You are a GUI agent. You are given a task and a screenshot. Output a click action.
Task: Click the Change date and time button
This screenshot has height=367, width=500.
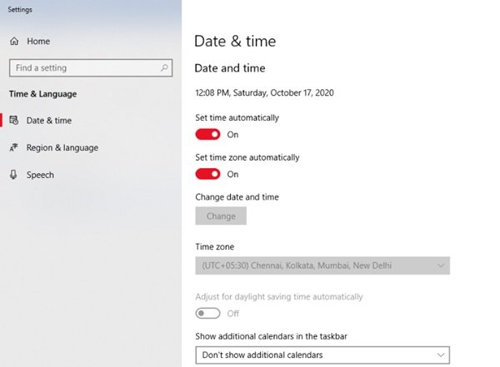[221, 216]
